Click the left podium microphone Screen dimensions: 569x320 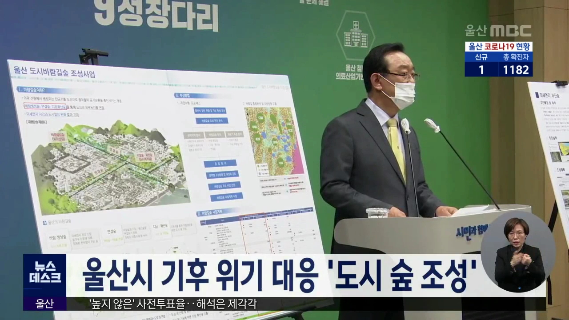[x=405, y=126]
